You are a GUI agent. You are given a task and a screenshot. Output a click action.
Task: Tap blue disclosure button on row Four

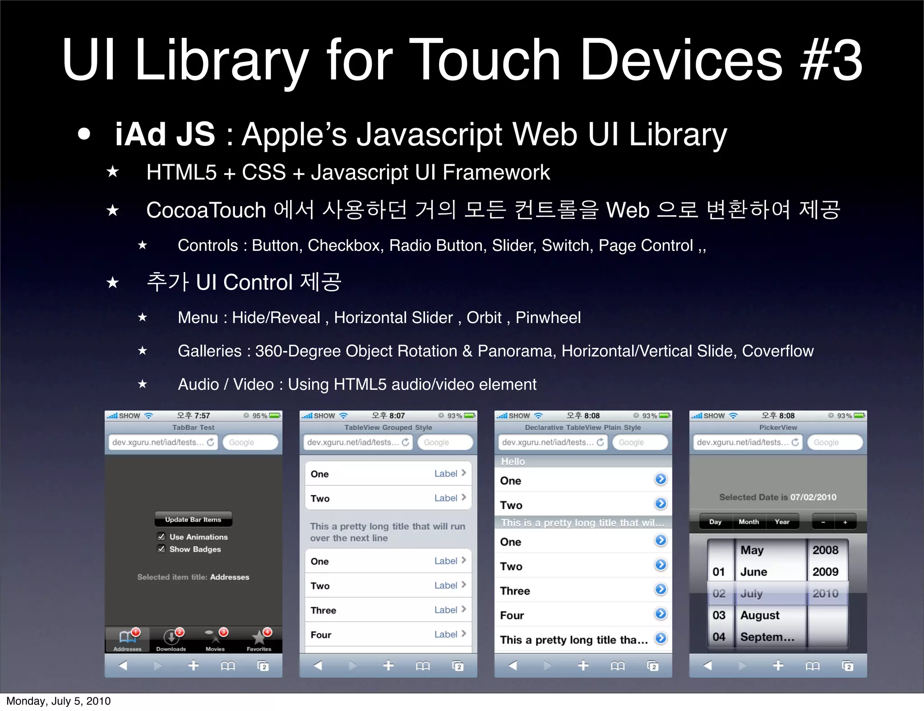tap(661, 614)
